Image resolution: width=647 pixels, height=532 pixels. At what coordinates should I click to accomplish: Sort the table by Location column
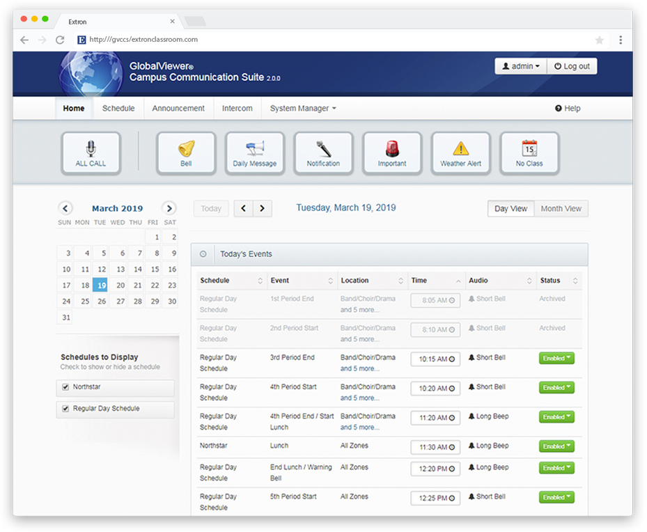(372, 281)
